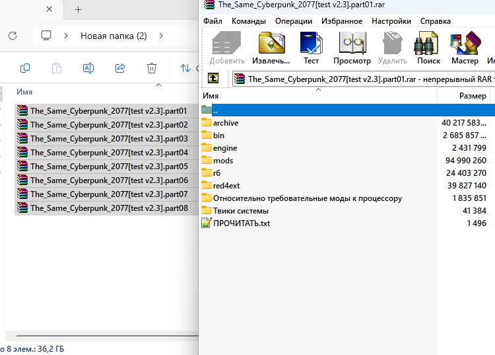495x355 pixels.
Task: Close the current Explorer tab
Action: [x=49, y=9]
